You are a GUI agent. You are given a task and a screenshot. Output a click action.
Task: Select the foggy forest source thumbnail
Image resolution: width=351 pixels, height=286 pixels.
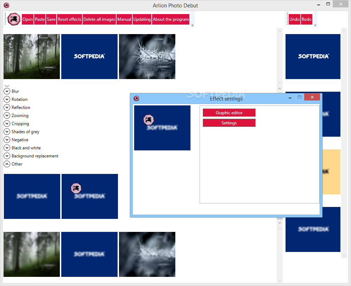pos(32,57)
